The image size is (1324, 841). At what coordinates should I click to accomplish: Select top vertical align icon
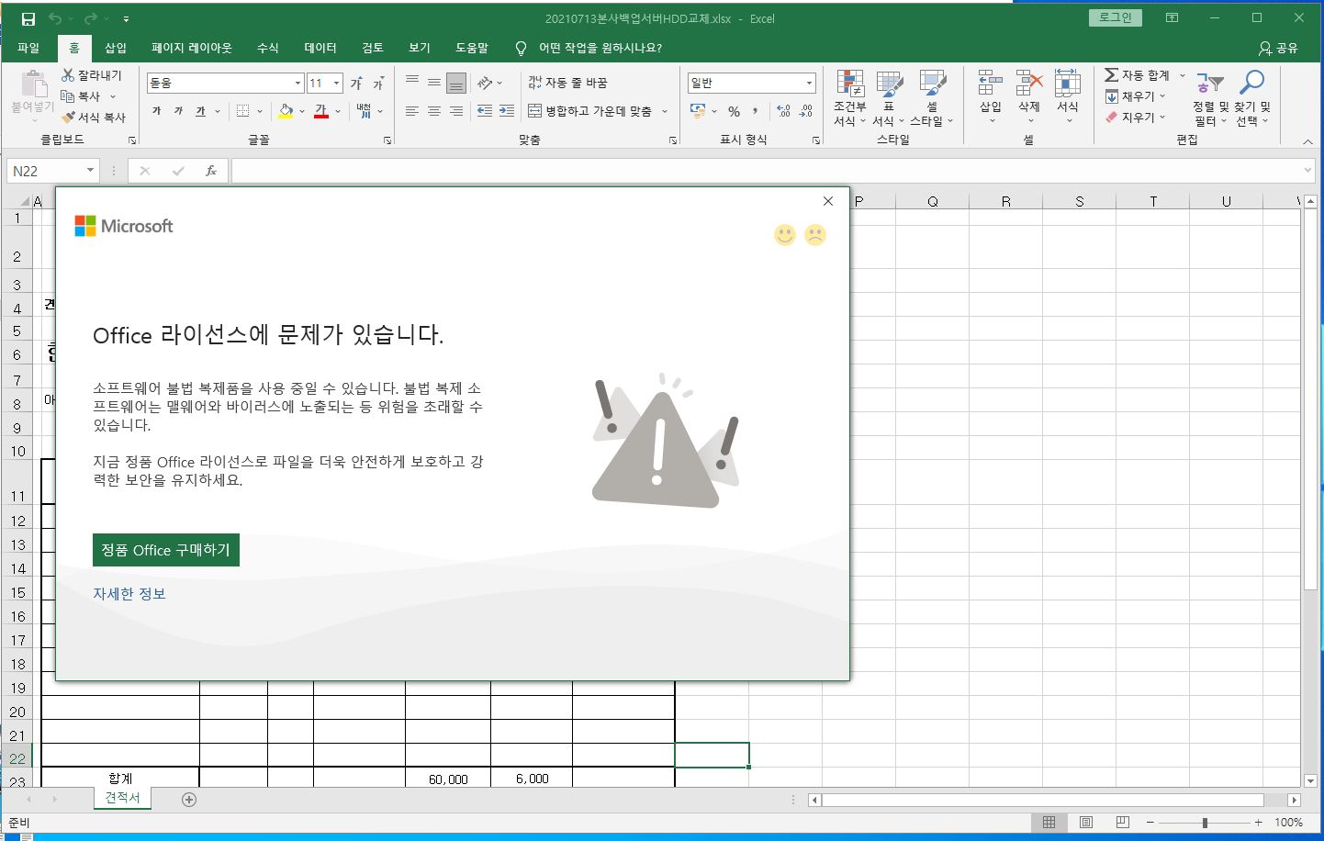(x=412, y=82)
